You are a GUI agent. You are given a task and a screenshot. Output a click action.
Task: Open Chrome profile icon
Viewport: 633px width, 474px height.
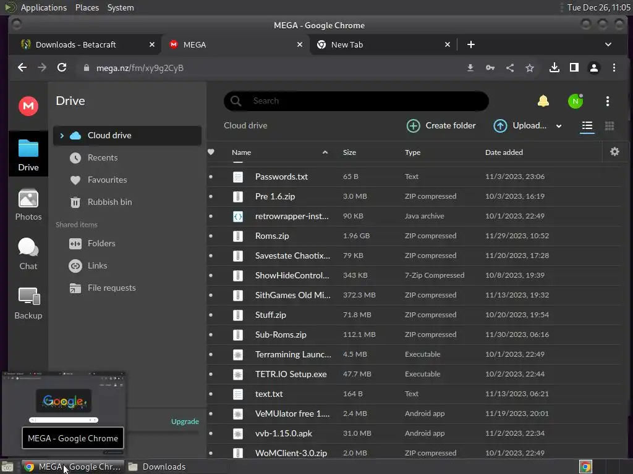594,68
